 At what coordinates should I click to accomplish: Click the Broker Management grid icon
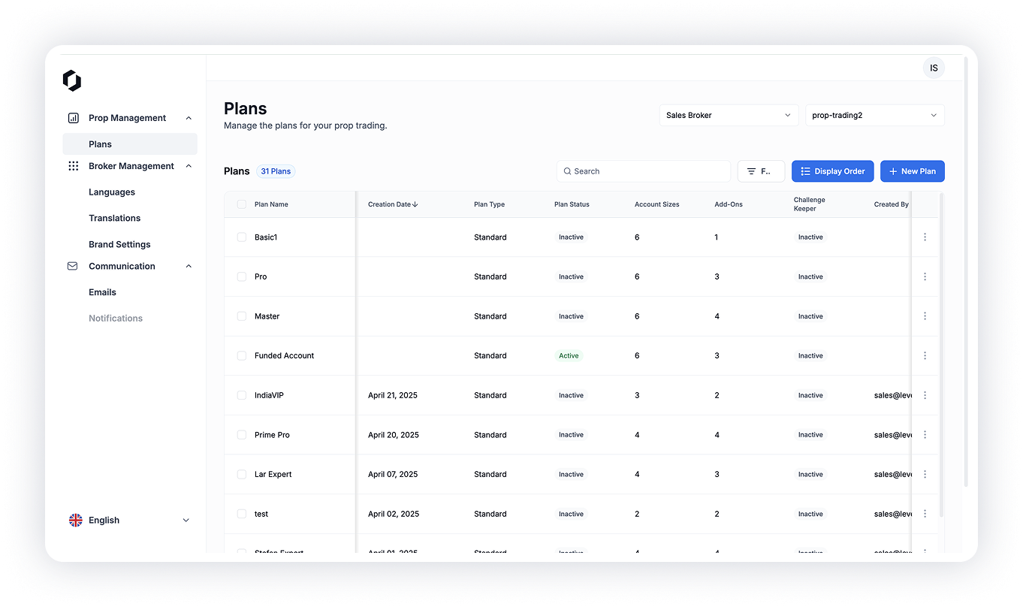click(73, 166)
